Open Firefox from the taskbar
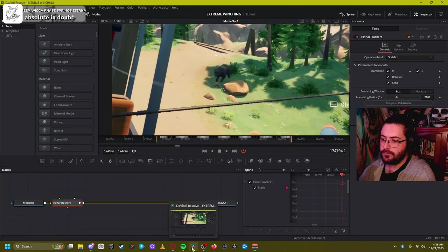This screenshot has height=252, width=448. click(x=214, y=246)
